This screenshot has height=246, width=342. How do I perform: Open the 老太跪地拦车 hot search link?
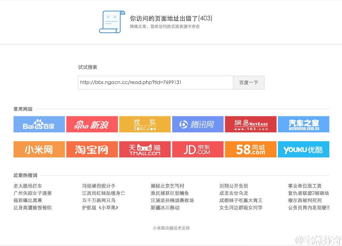(28, 186)
